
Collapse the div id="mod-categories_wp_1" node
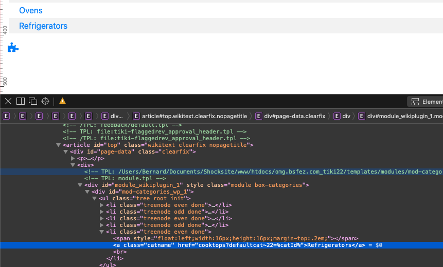pos(87,192)
